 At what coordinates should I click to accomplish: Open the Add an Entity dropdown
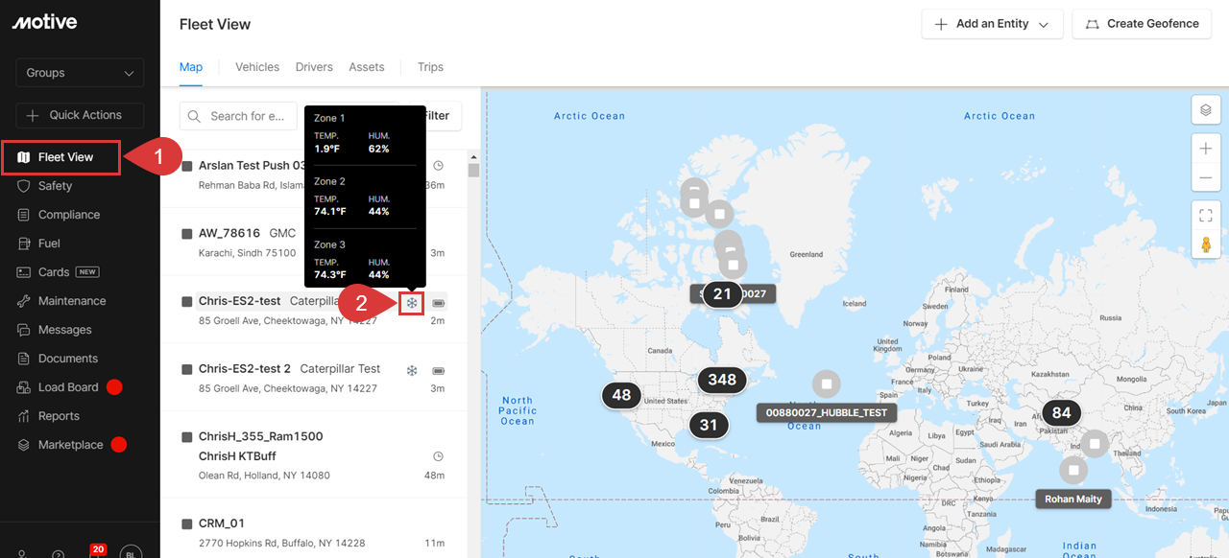point(992,24)
